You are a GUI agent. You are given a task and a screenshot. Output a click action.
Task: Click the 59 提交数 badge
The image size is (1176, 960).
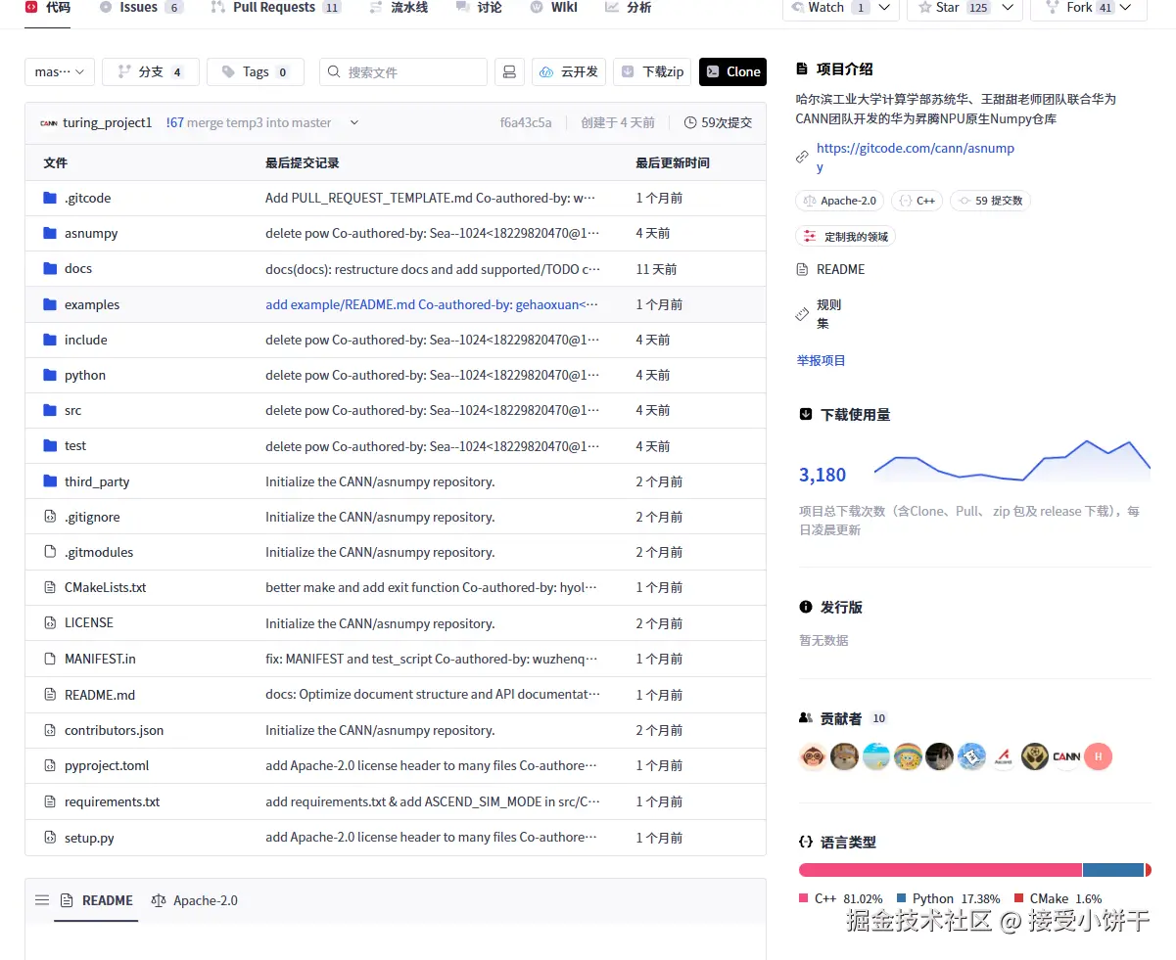click(990, 201)
